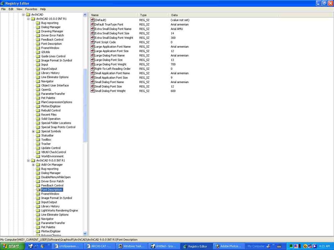Click the tree pane vertical scrollbar thumb
Screen dimensions: 334x250
[x=85, y=105]
